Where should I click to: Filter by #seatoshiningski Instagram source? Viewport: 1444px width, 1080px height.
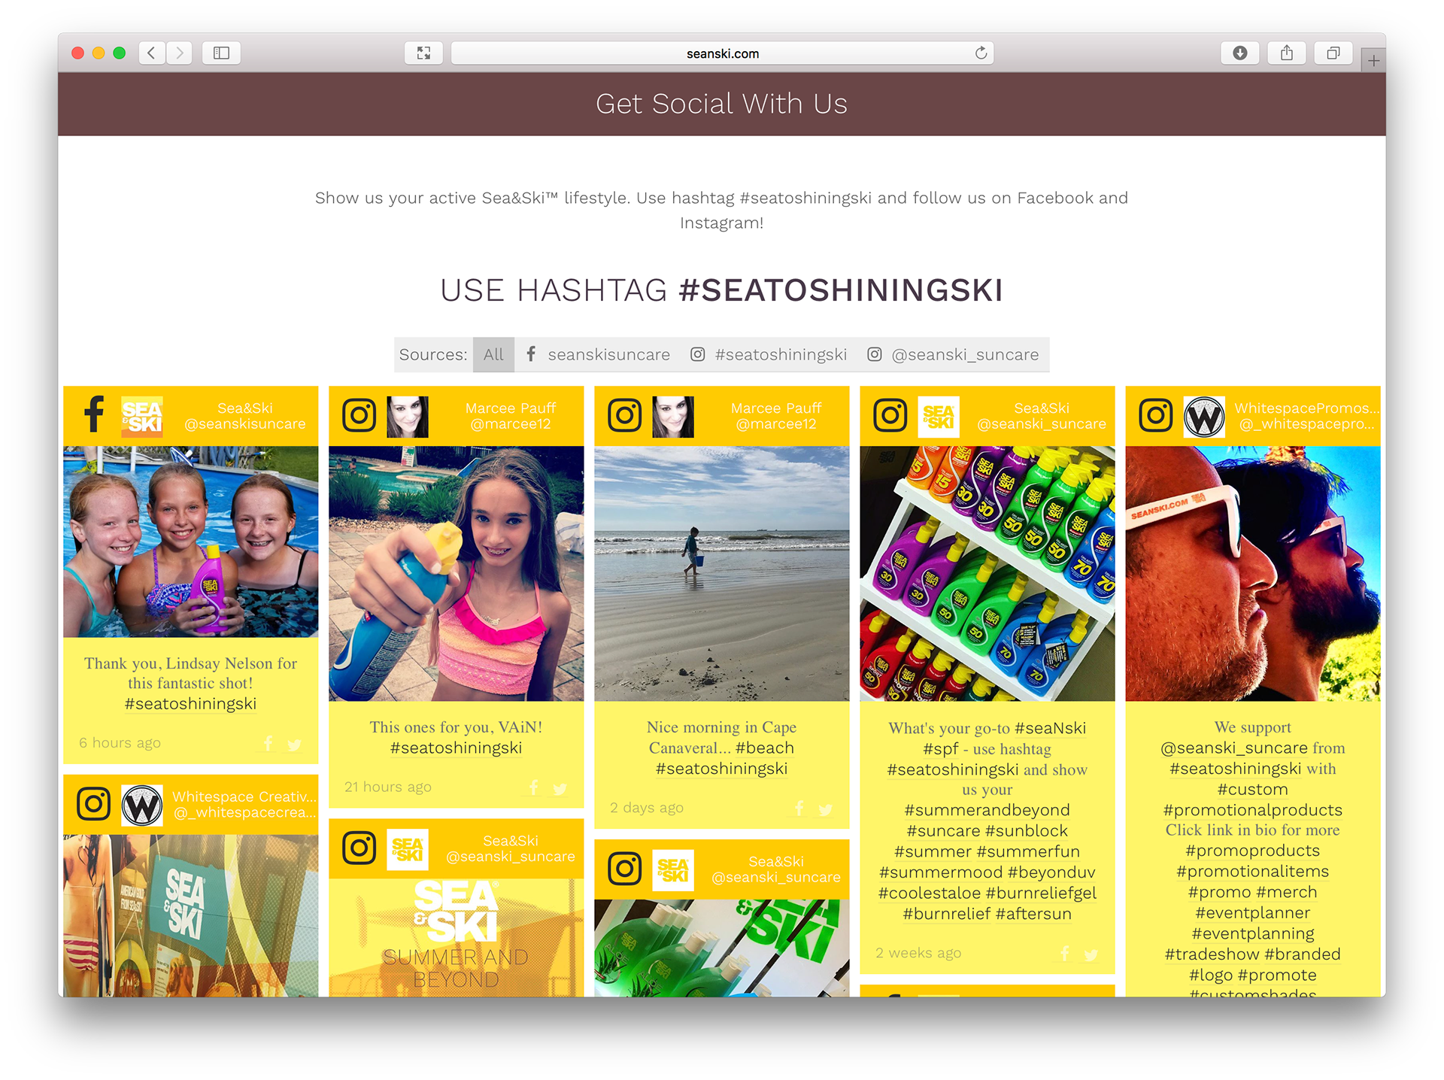(x=769, y=354)
